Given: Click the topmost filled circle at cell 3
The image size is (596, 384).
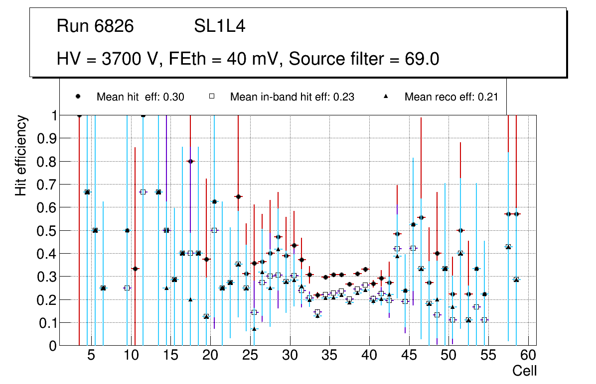Looking at the screenshot, I should 79,115.
